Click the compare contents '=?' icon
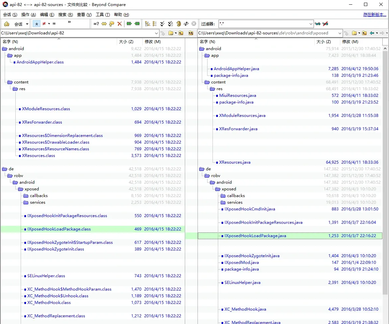 (x=96, y=24)
